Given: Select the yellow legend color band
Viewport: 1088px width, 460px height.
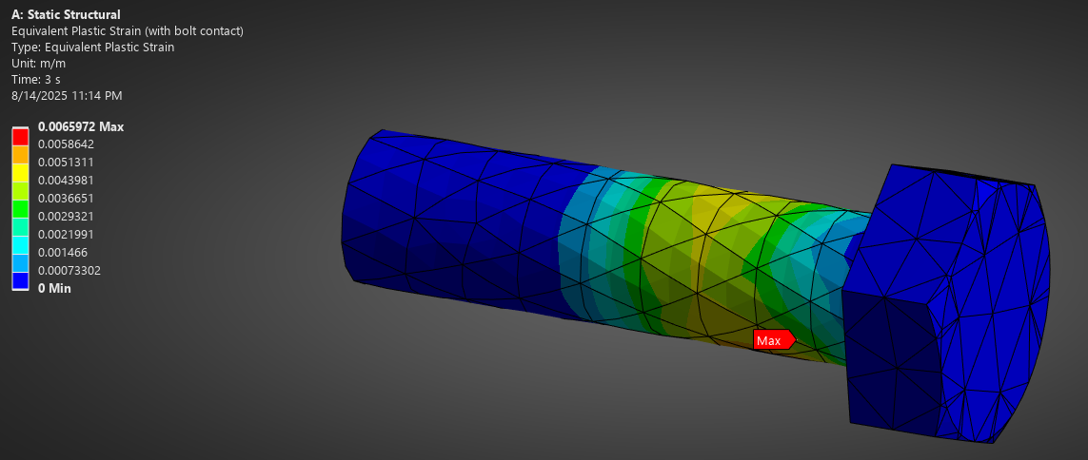Looking at the screenshot, I should (x=20, y=173).
